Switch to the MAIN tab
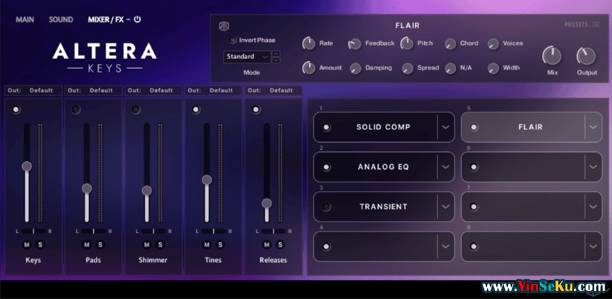 pos(25,20)
